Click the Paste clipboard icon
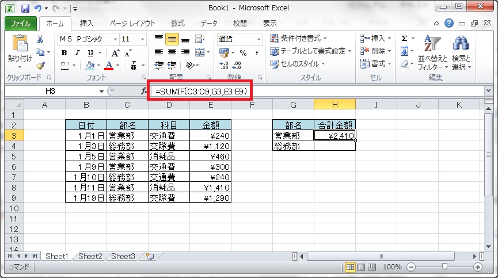 click(x=20, y=43)
